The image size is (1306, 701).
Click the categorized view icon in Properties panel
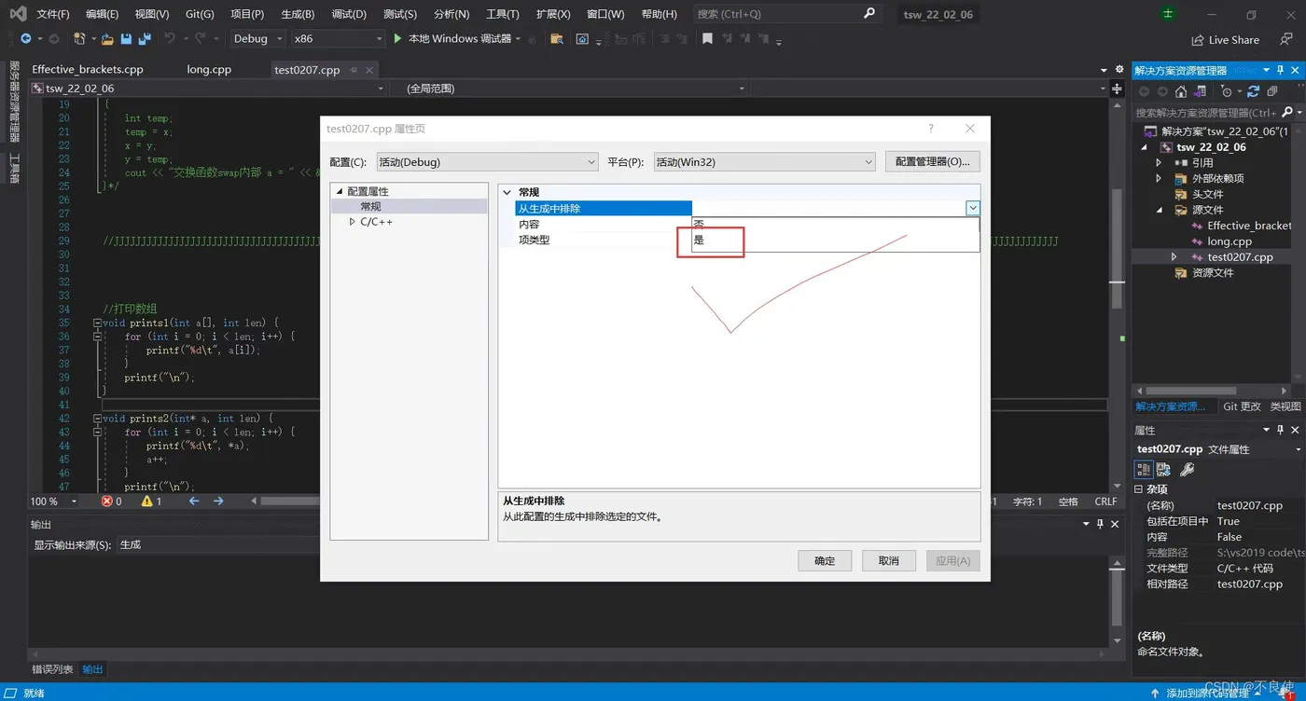1144,469
